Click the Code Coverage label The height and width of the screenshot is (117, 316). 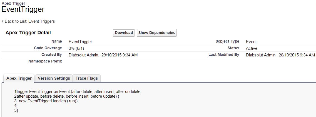tap(48, 48)
